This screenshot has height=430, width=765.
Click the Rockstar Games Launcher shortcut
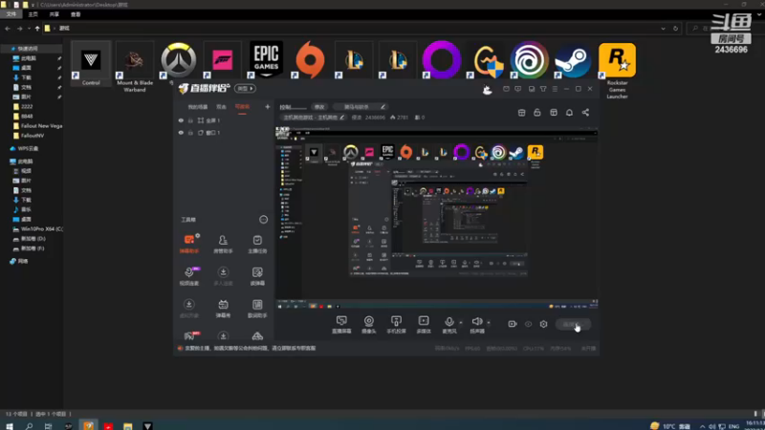(x=617, y=71)
